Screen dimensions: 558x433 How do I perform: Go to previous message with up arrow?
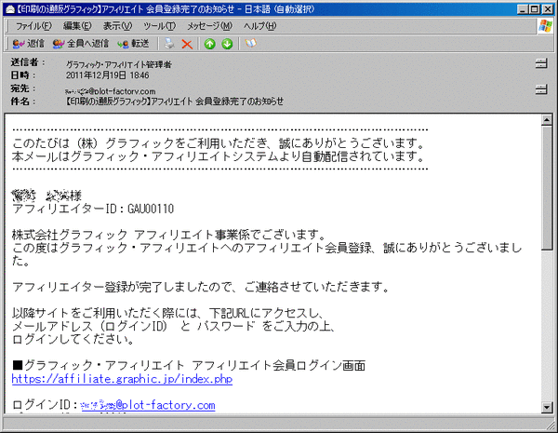coord(210,44)
